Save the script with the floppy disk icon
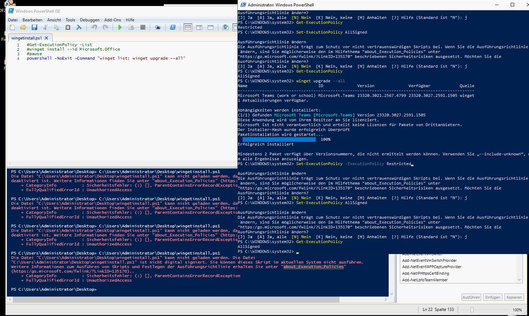The height and width of the screenshot is (316, 529). 34,27
